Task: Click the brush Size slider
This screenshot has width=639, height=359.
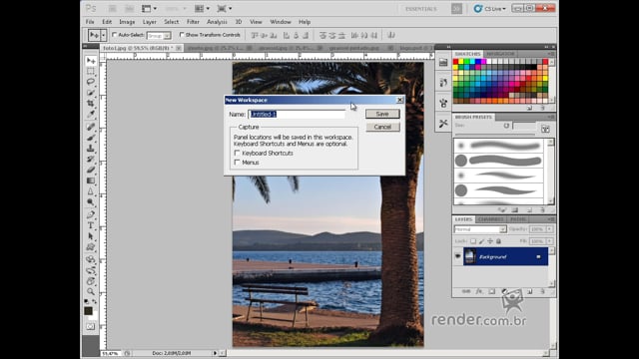Action: coord(495,135)
